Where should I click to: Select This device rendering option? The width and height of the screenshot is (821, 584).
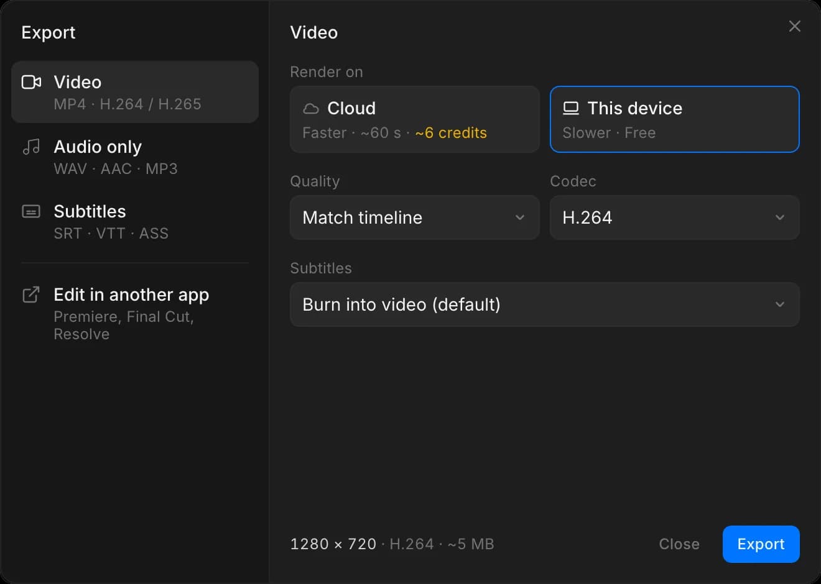coord(674,119)
